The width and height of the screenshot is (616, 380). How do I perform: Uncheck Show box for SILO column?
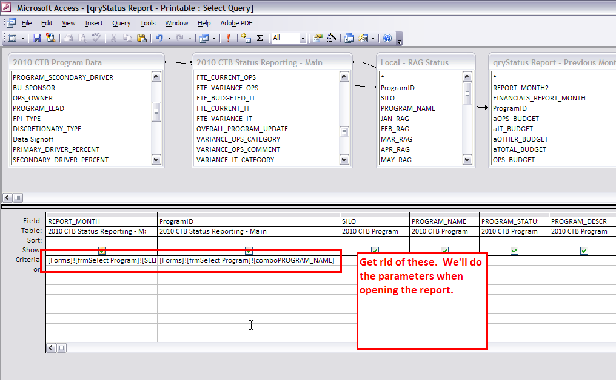click(x=375, y=251)
